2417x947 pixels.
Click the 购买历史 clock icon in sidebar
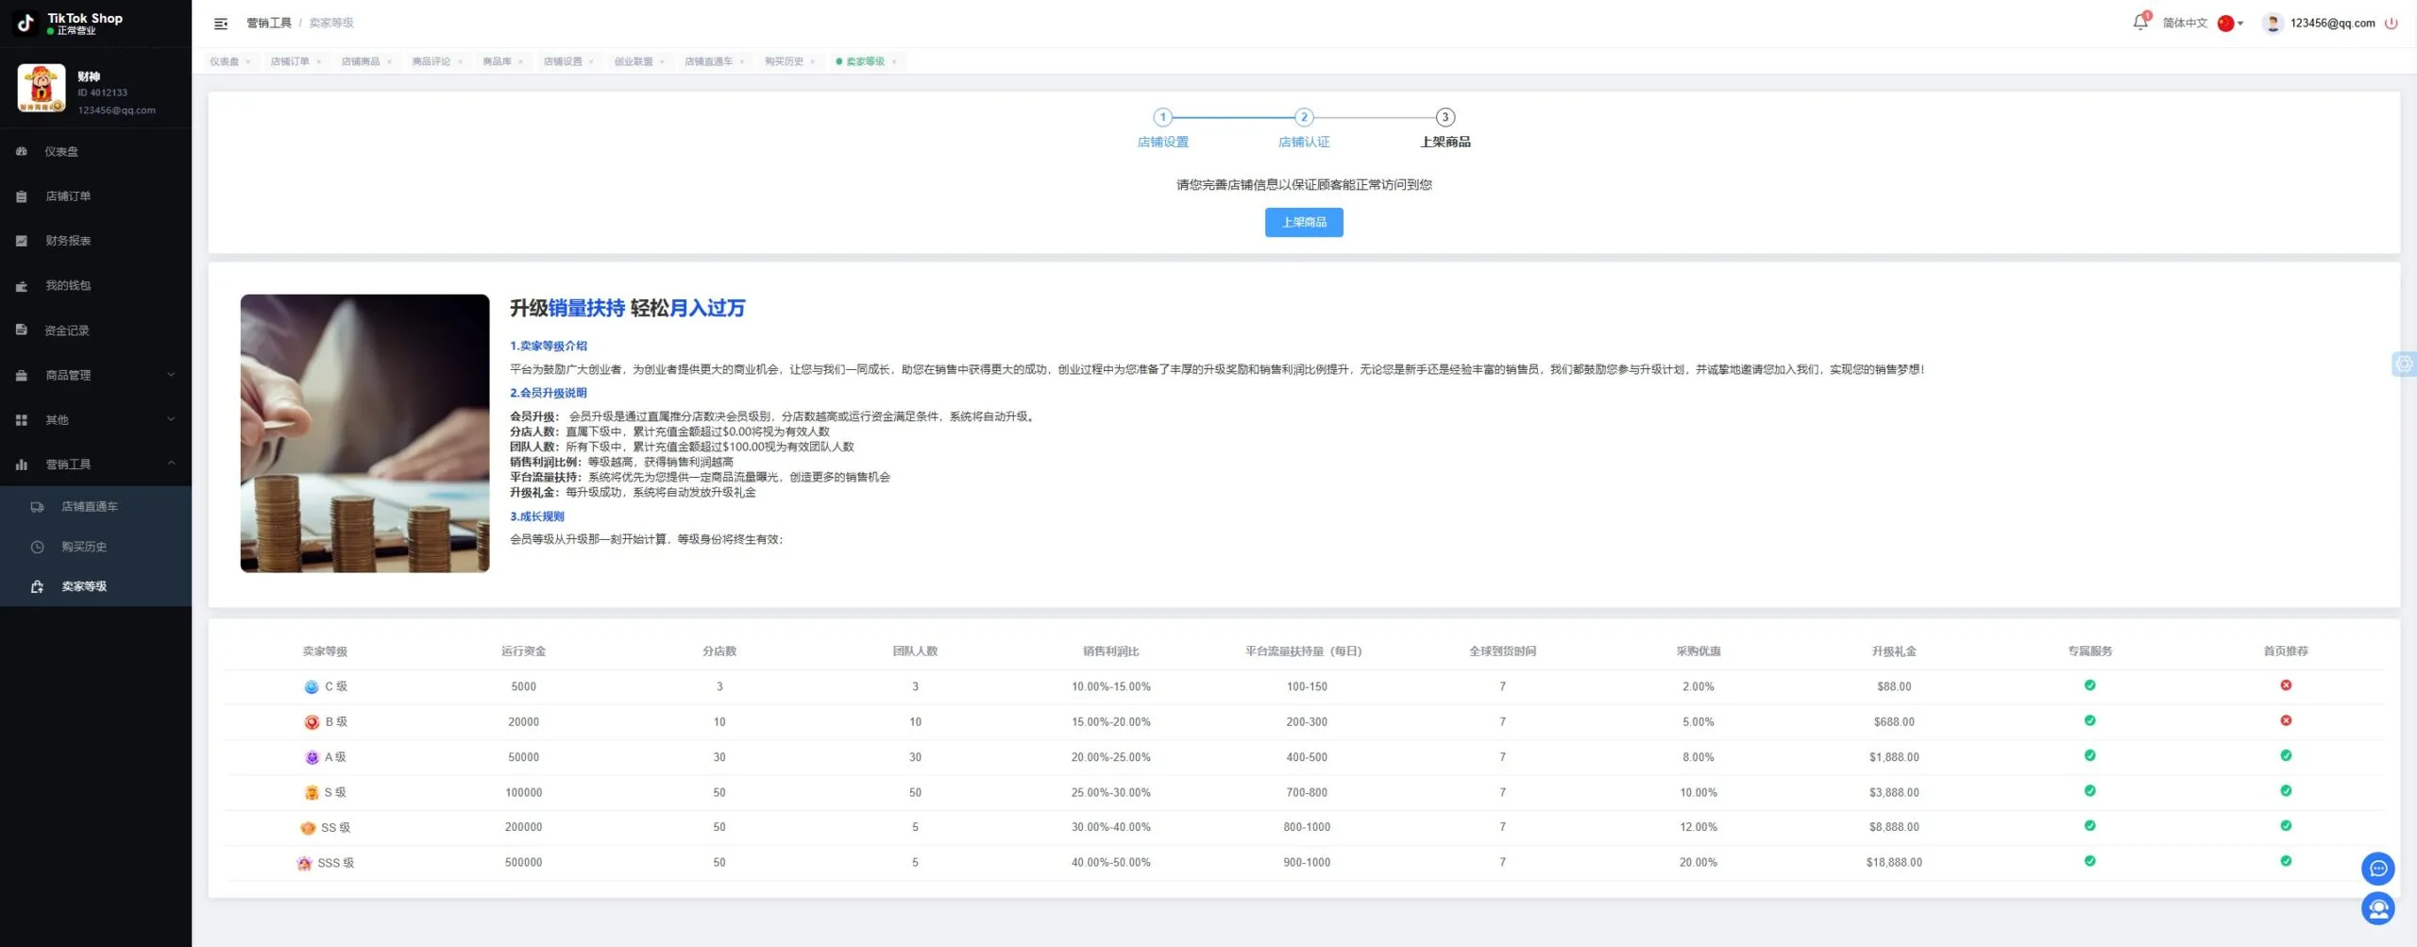[38, 547]
